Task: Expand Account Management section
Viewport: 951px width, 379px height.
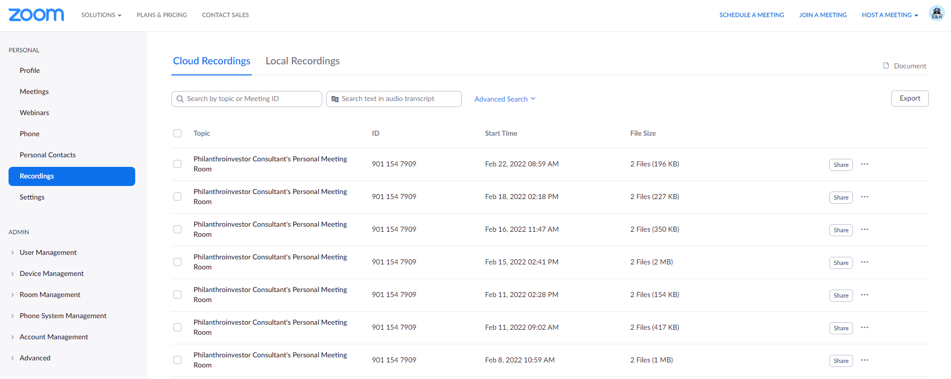Action: (x=54, y=337)
